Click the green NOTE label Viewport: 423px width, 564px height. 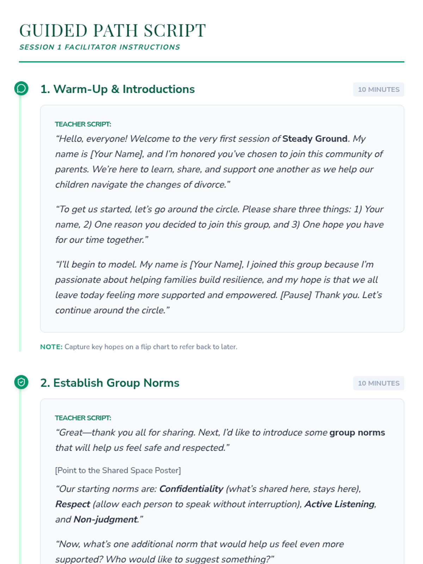(51, 347)
